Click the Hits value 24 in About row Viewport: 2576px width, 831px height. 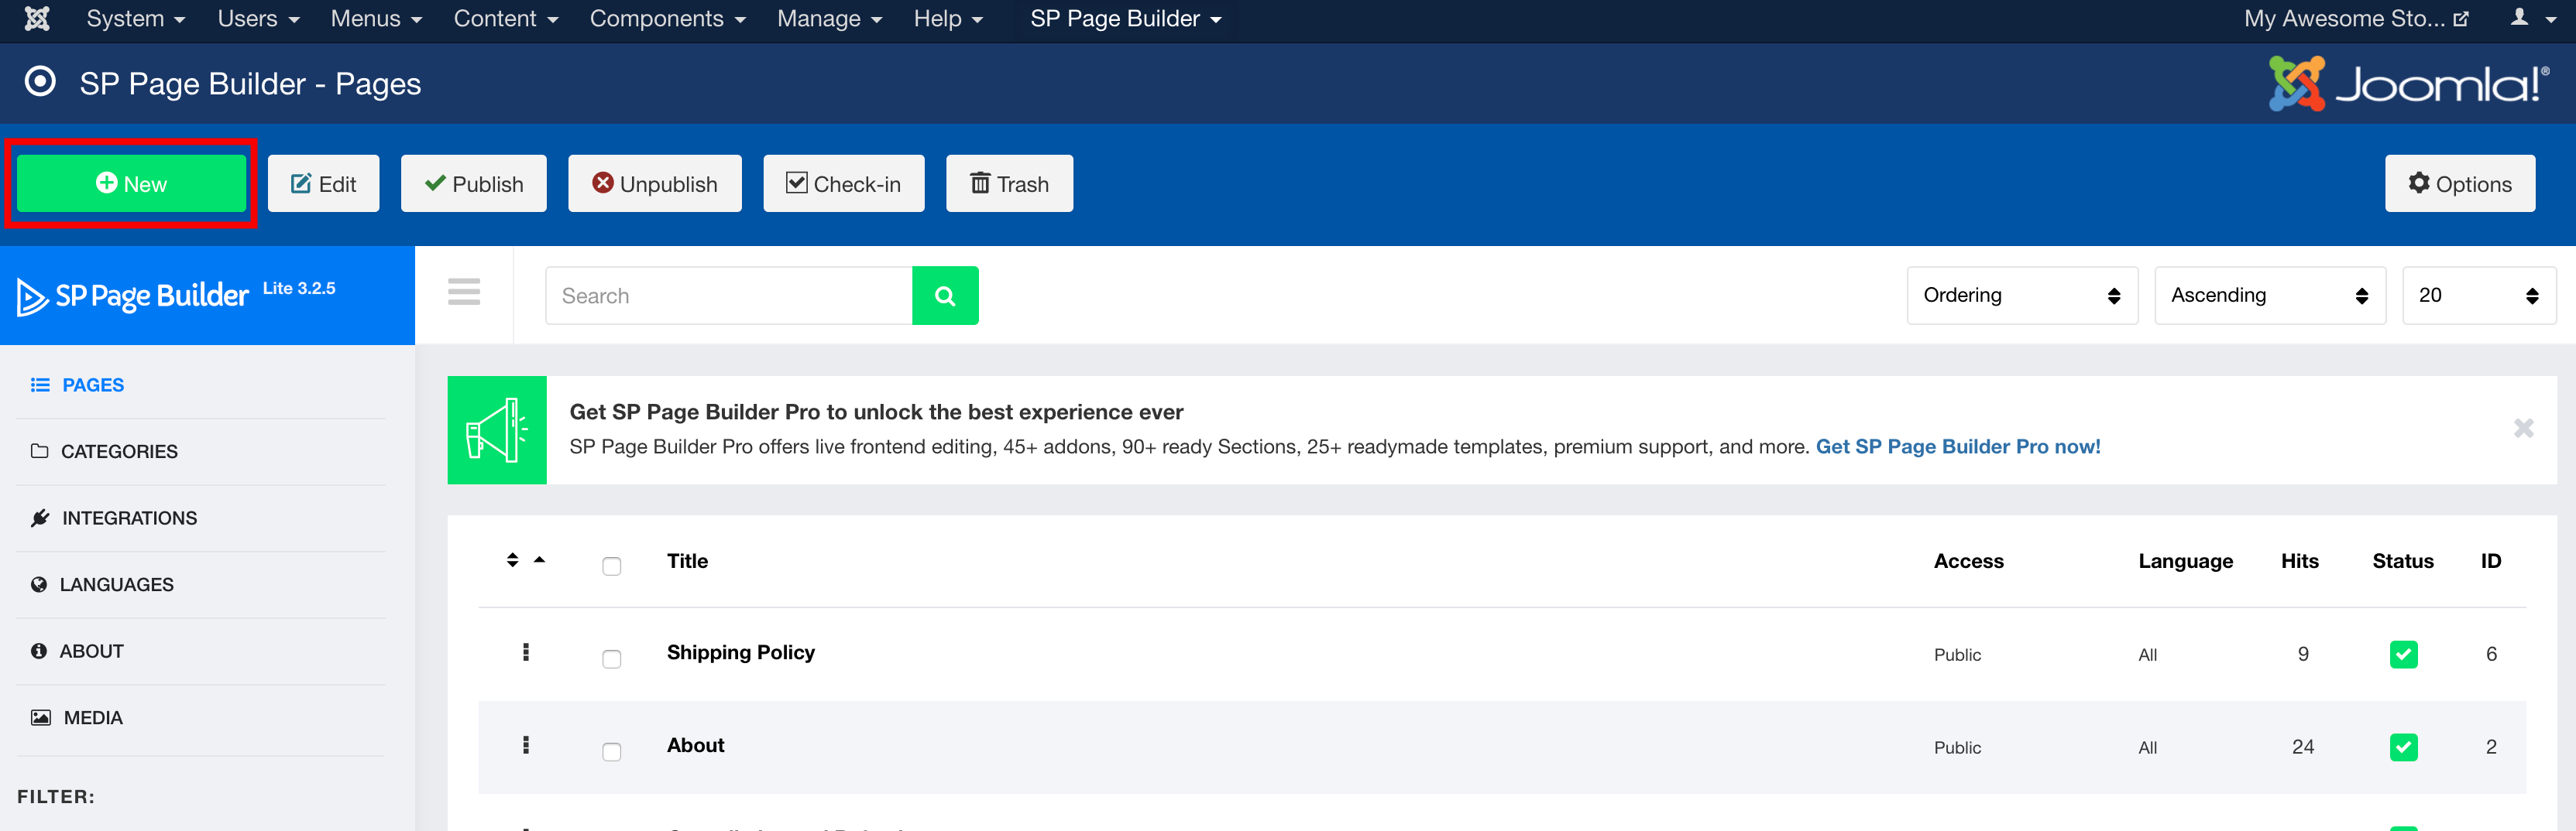click(2302, 747)
